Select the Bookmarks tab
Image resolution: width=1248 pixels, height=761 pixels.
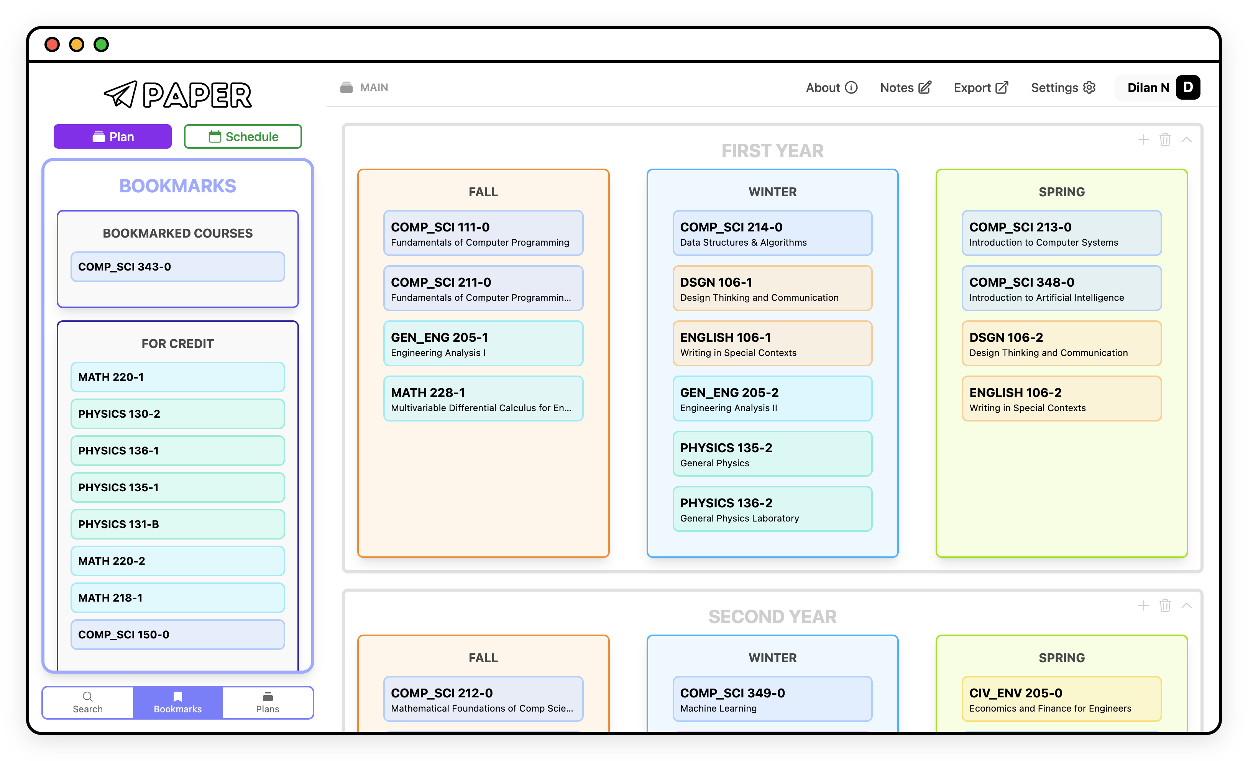177,702
